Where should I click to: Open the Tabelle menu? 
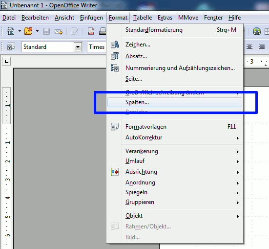[143, 18]
